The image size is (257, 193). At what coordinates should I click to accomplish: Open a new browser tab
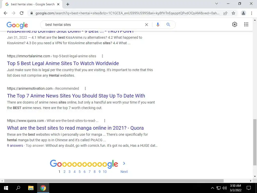point(68,5)
